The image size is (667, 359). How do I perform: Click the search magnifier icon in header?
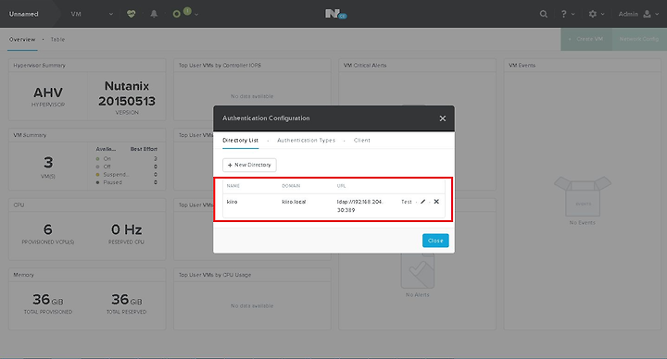click(543, 14)
